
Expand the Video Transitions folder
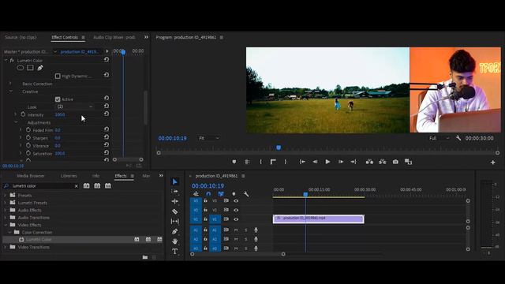(5, 247)
